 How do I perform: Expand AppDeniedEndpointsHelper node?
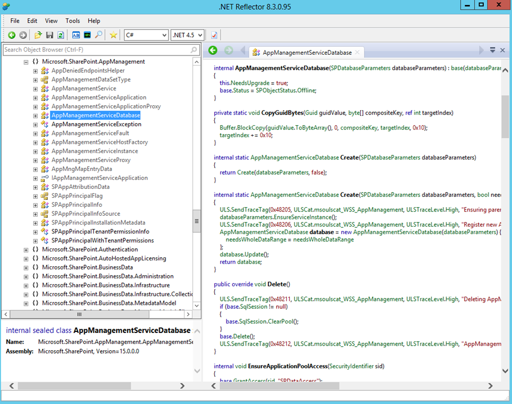35,71
